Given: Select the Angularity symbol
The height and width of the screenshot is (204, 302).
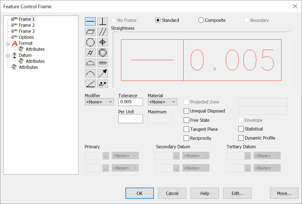Looking at the screenshot, I should pyautogui.click(x=90, y=84).
